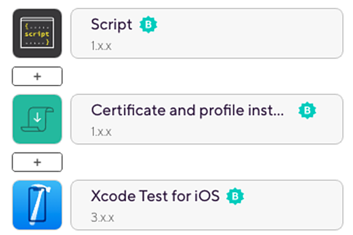
Task: Click the Certificate and profile installer scroll icon
Action: coord(37,119)
